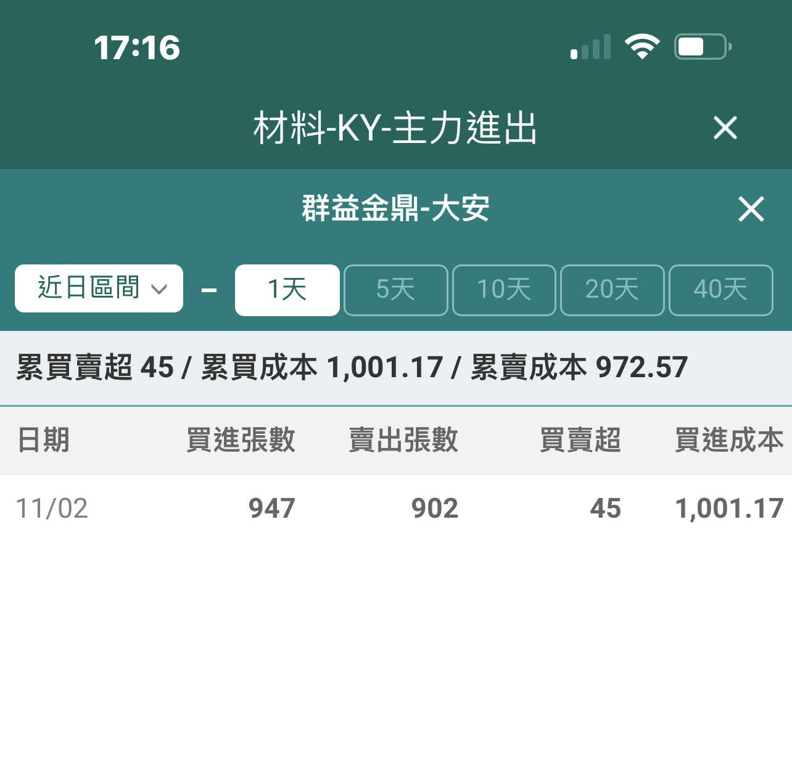Select the 10天 time range
792x763 pixels.
coord(504,290)
